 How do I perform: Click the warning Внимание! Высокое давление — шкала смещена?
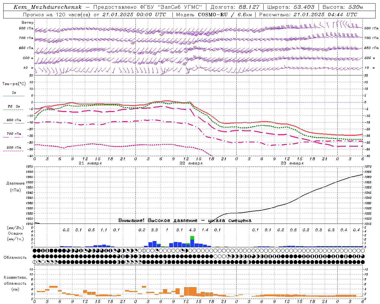pyautogui.click(x=185, y=221)
